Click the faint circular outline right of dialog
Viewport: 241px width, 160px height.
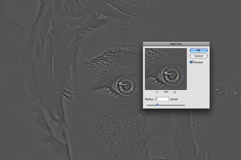coord(221,91)
